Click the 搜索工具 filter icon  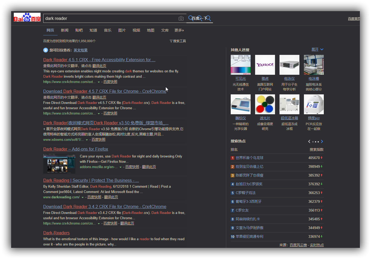pos(171,41)
